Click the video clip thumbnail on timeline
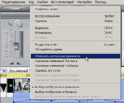The height and width of the screenshot is (103, 124). pyautogui.click(x=22, y=86)
